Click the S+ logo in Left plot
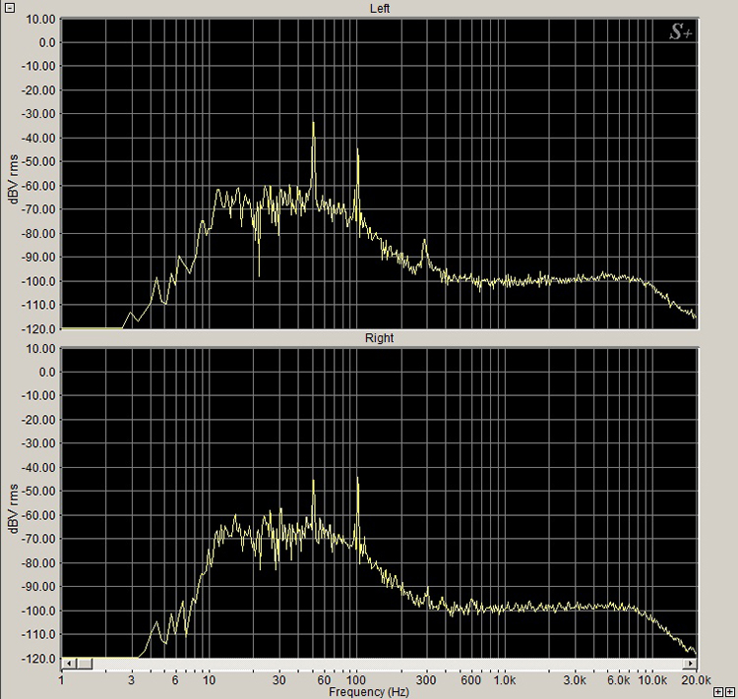Screen dimensions: 738x699 pyautogui.click(x=681, y=32)
